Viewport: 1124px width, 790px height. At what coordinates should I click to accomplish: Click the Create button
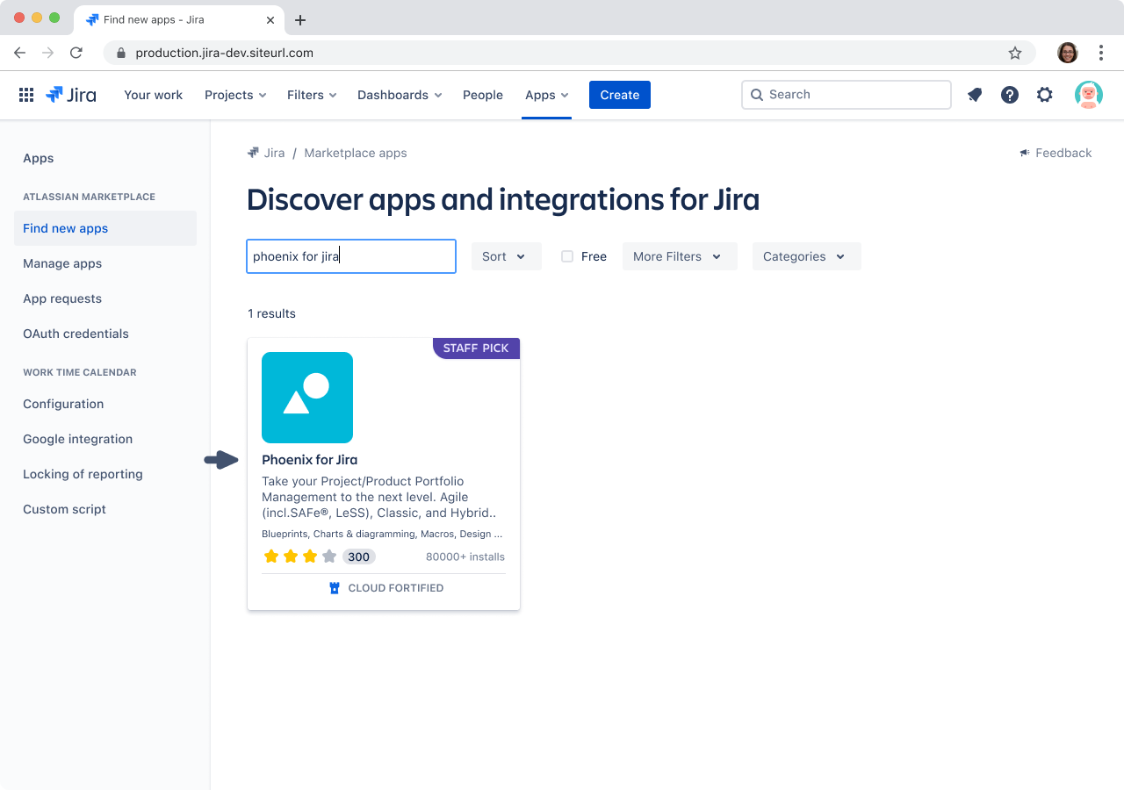(x=619, y=94)
